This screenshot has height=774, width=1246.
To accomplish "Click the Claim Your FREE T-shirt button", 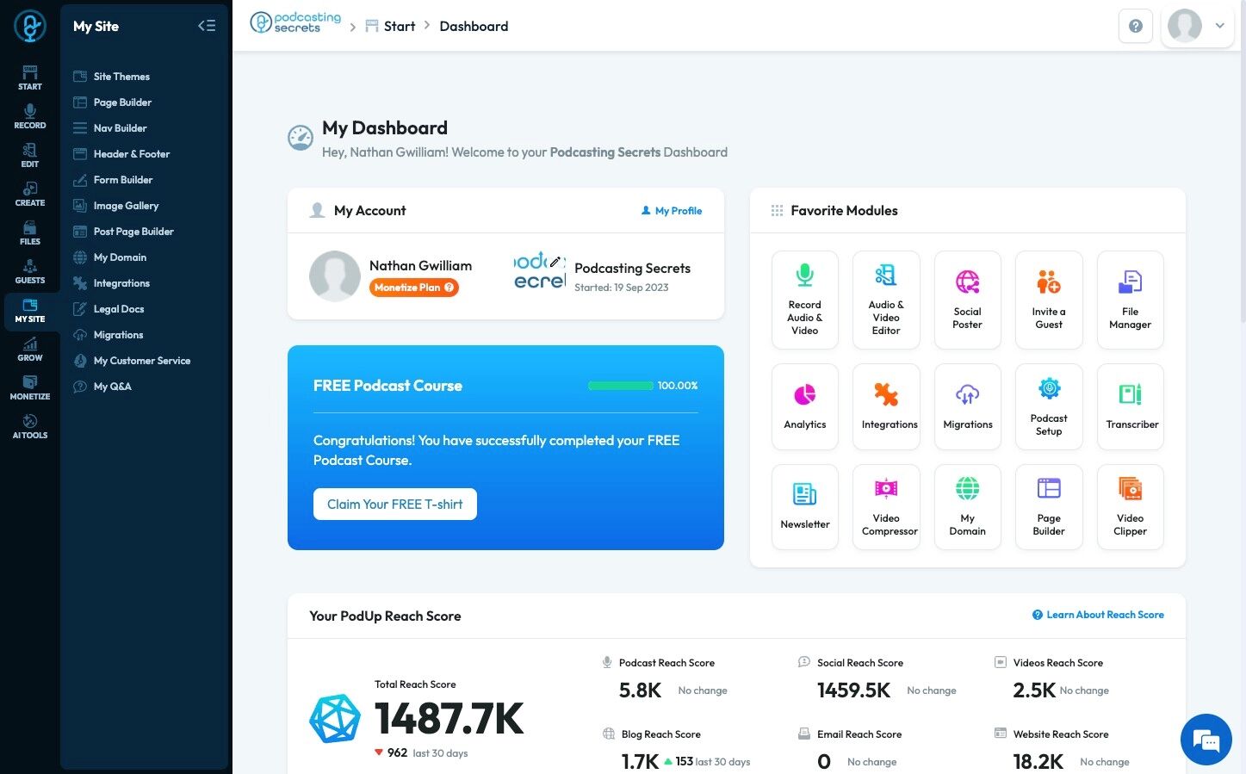I will 395,505.
